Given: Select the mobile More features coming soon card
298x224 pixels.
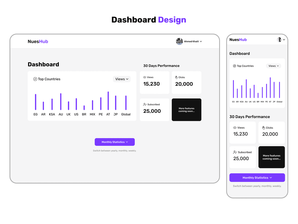Looking at the screenshot, I should tap(272, 157).
